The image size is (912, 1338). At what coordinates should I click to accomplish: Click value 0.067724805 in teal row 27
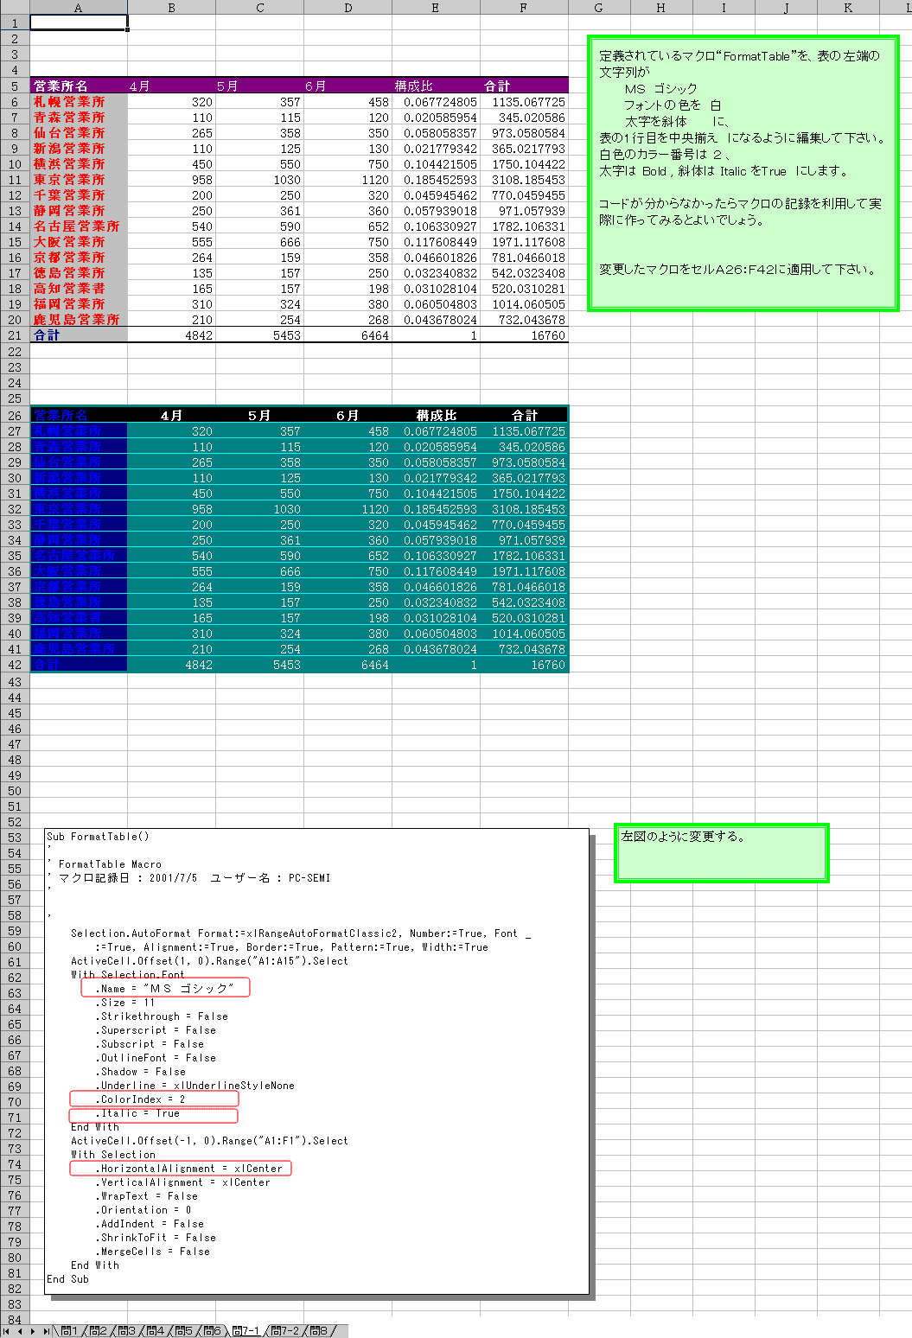tap(435, 430)
